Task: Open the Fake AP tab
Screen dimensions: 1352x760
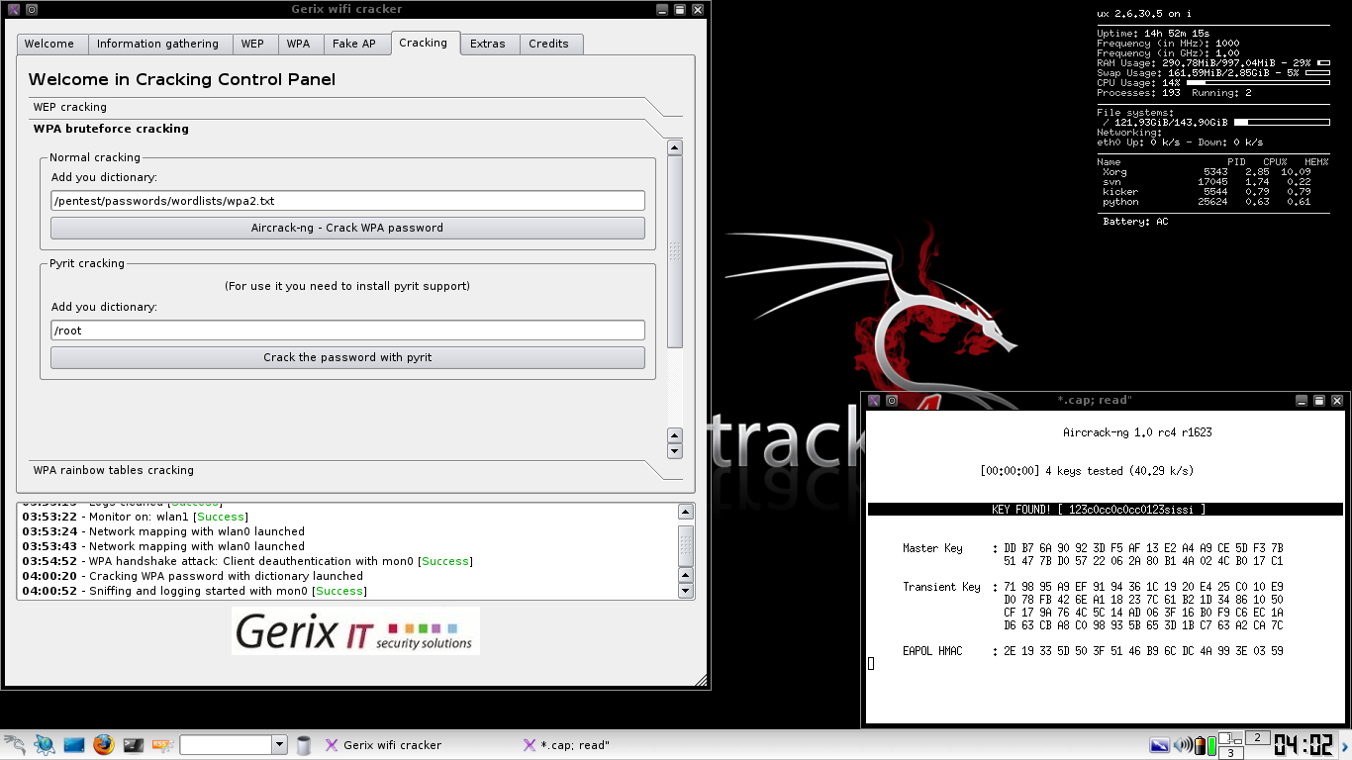Action: pos(353,44)
